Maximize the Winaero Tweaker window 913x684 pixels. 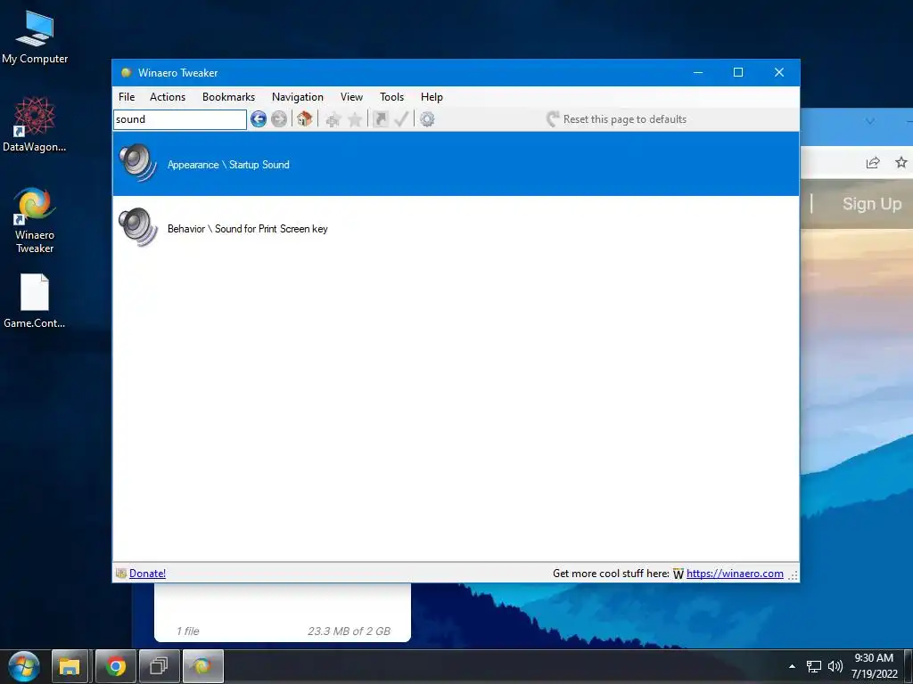(738, 73)
